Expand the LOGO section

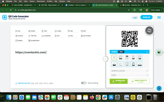point(129,75)
